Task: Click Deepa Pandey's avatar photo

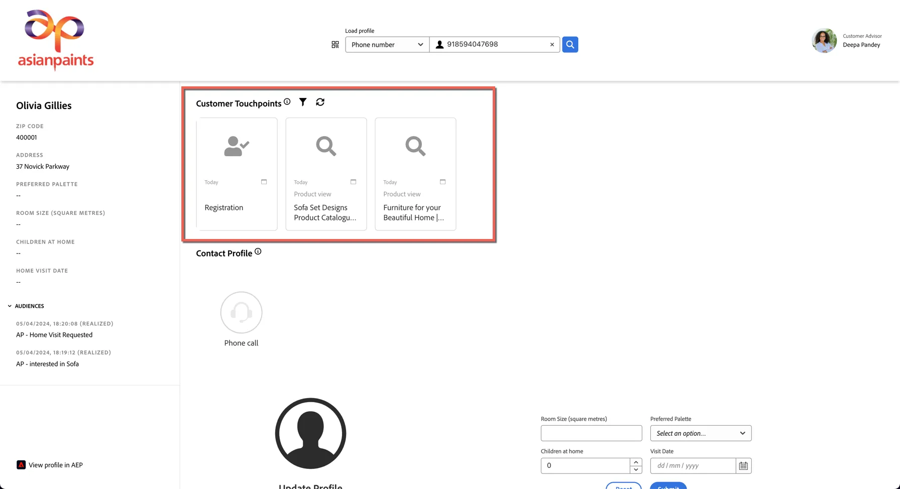Action: click(x=824, y=41)
